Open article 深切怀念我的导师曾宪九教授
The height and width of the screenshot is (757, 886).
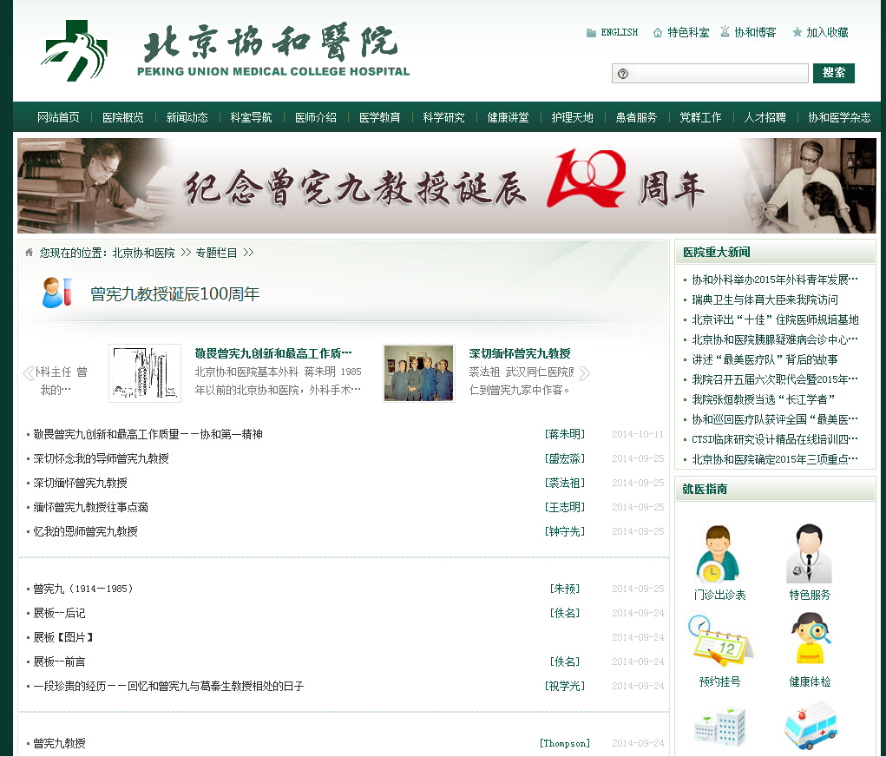point(102,458)
